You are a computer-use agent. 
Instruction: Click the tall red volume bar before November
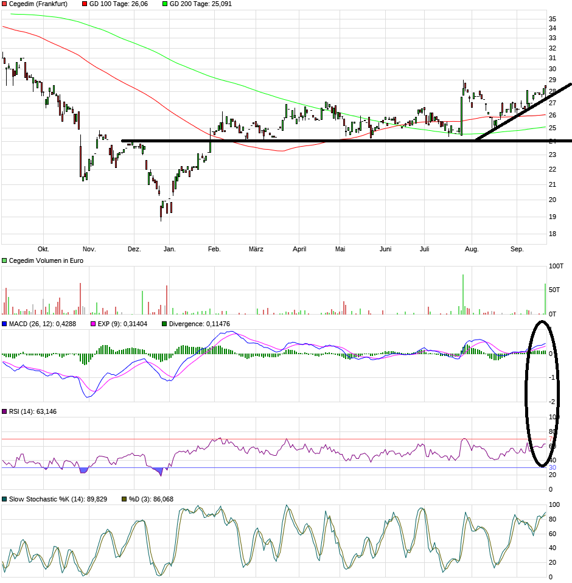[x=80, y=299]
